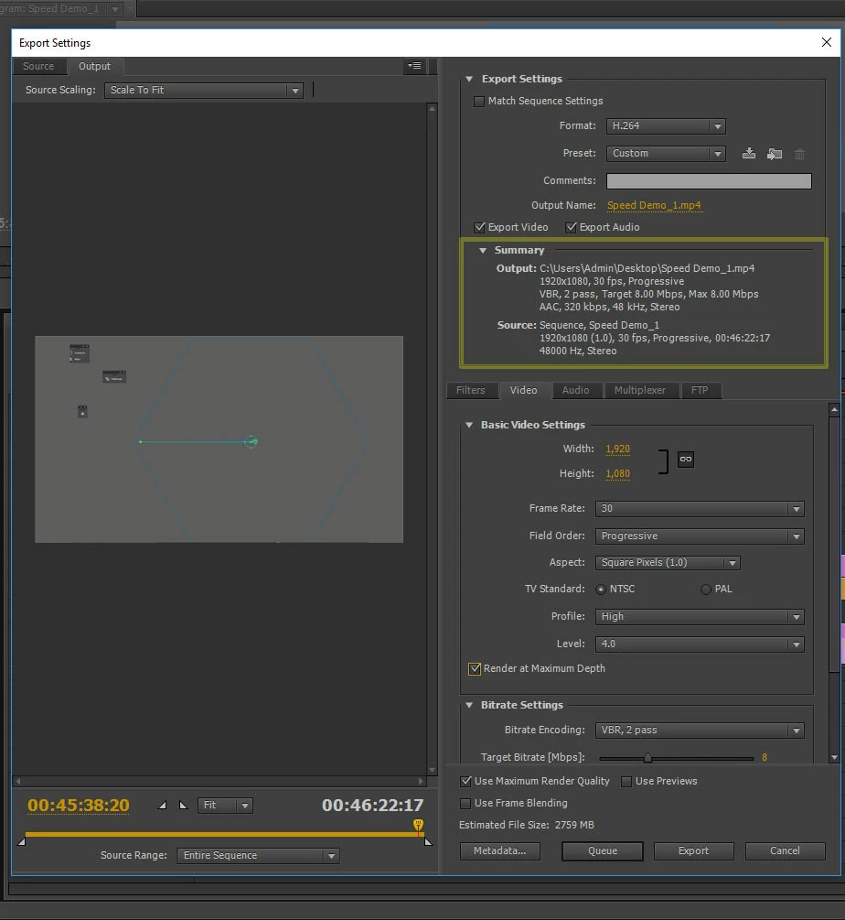Screen dimensions: 845x920
Task: Open the Format H.264 dropdown
Action: (666, 126)
